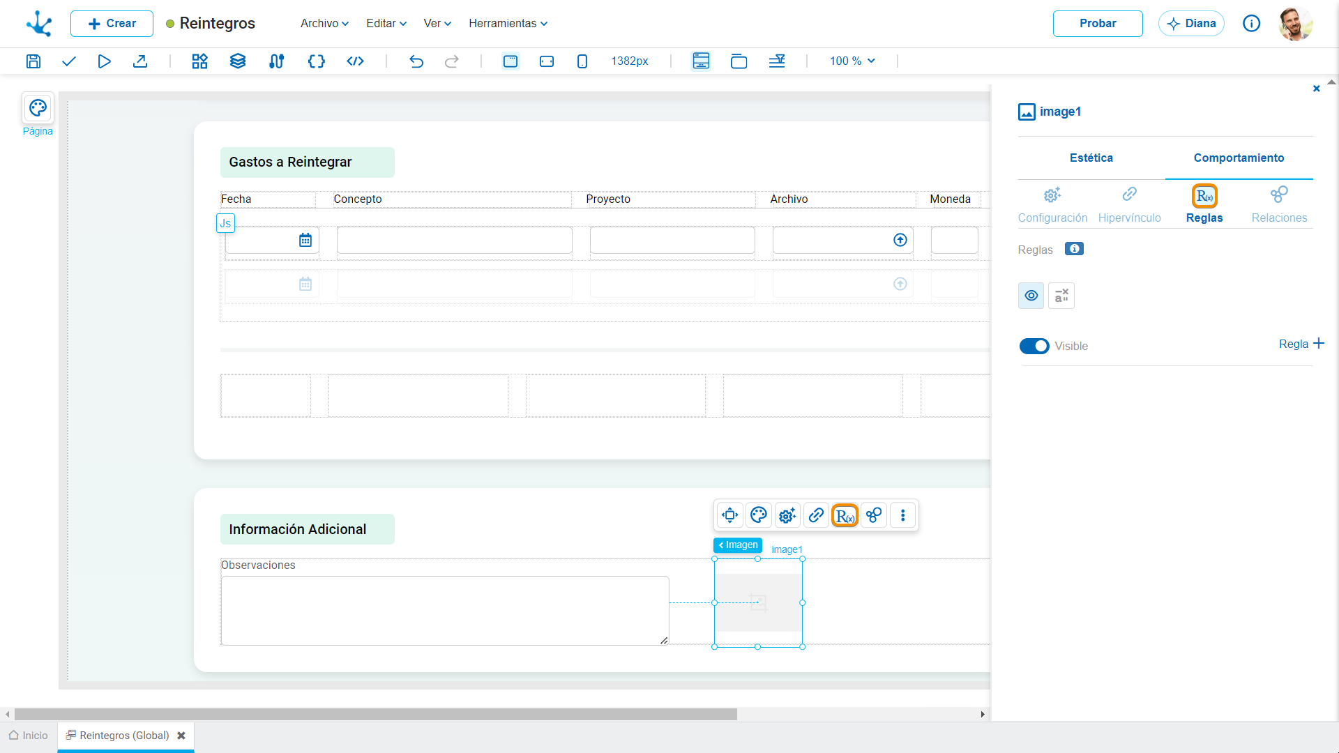The image size is (1339, 753).
Task: Open gear configuration in image toolbar
Action: click(787, 515)
